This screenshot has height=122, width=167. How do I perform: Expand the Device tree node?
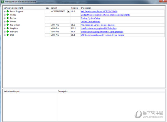[x=4, y=18]
